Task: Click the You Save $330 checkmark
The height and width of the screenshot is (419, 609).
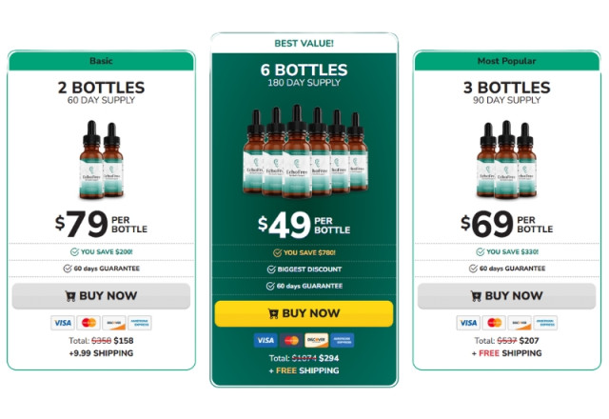Action: pos(481,251)
